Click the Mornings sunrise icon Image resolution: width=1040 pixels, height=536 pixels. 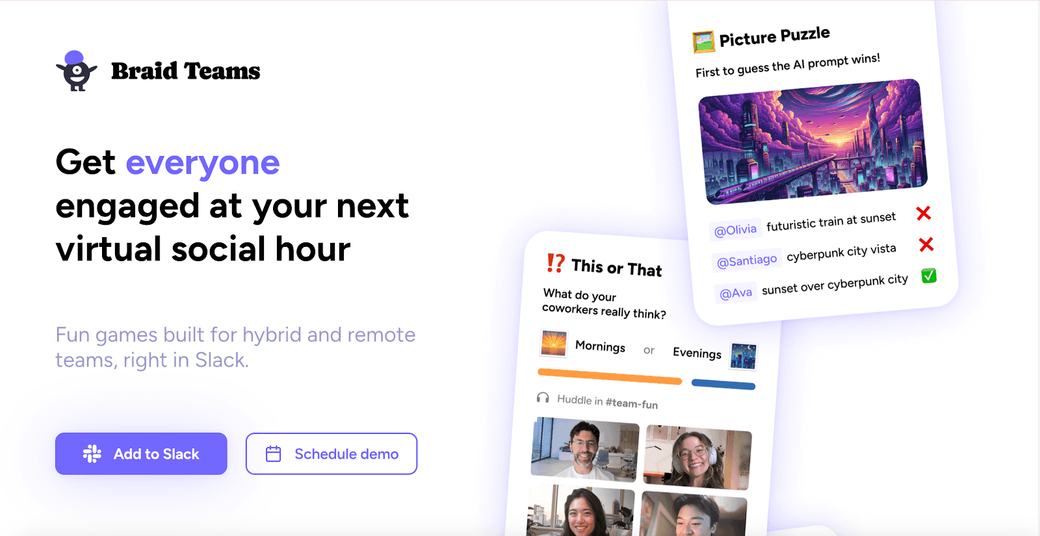click(x=554, y=343)
